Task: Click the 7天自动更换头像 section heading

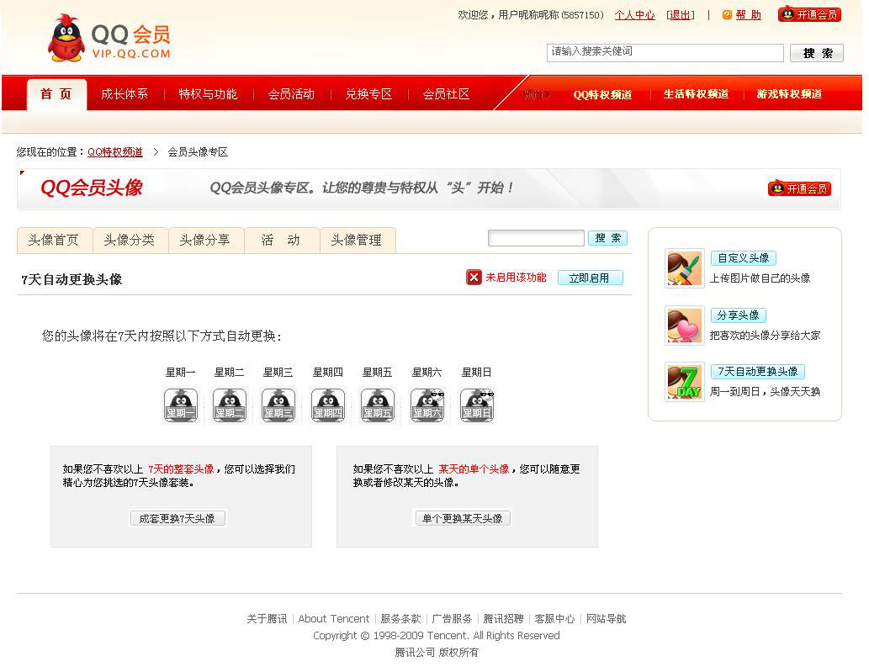Action: [x=72, y=279]
